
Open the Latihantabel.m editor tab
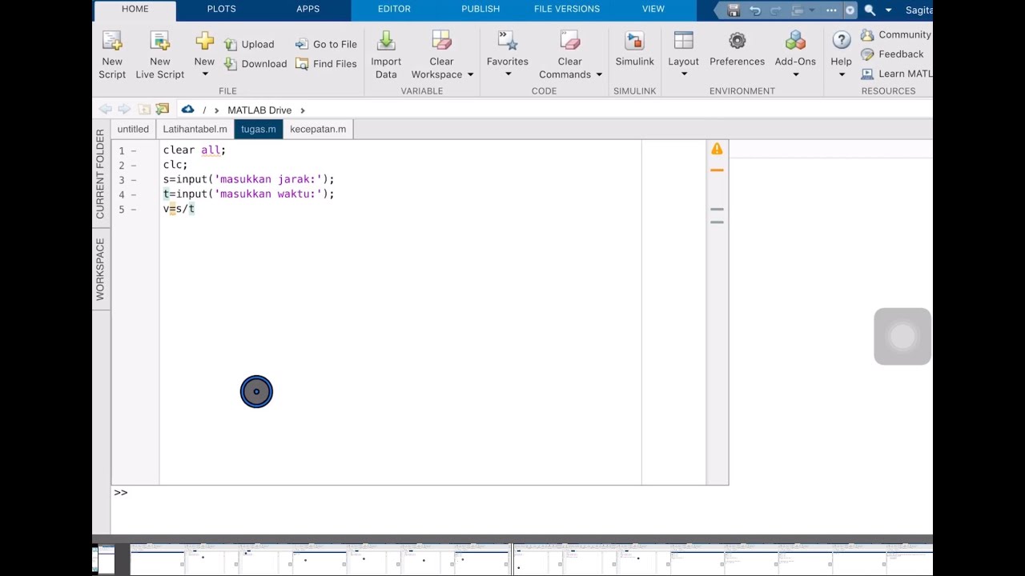pos(195,129)
